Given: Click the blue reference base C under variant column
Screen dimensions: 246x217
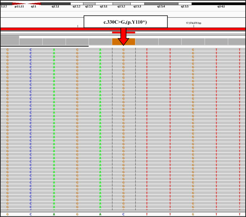Looking at the screenshot, I should click(124, 214).
